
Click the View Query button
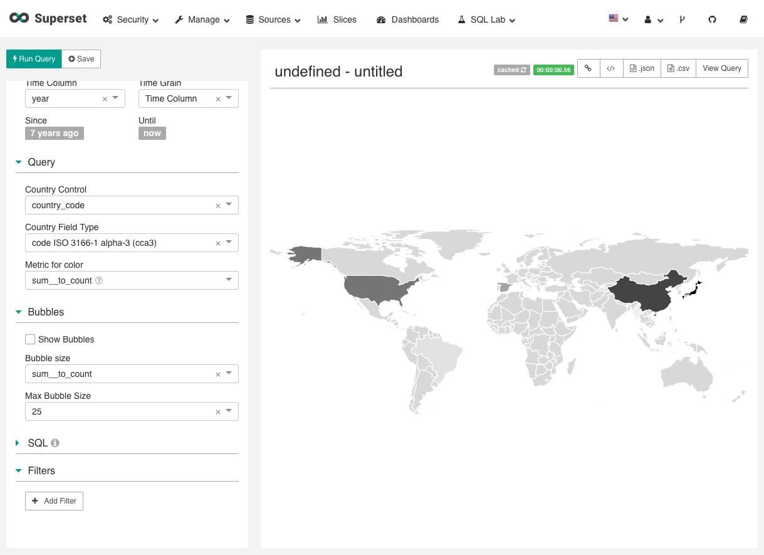pyautogui.click(x=721, y=68)
